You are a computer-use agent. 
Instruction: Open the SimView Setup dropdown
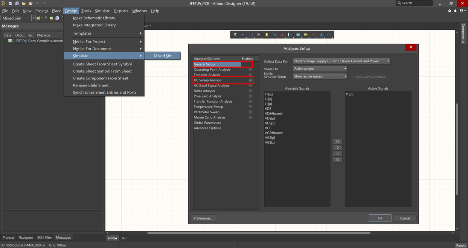(x=320, y=76)
